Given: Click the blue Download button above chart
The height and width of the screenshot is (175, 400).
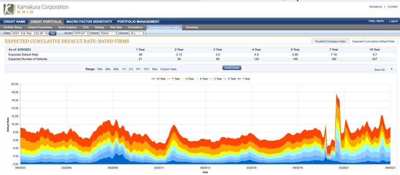Looking at the screenshot, I should point(232,68).
